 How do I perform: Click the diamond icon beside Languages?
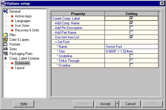pyautogui.click(x=12, y=21)
